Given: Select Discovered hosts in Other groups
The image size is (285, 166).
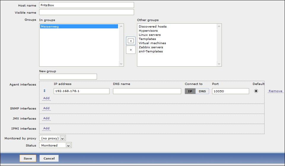Looking at the screenshot, I should 153,27.
